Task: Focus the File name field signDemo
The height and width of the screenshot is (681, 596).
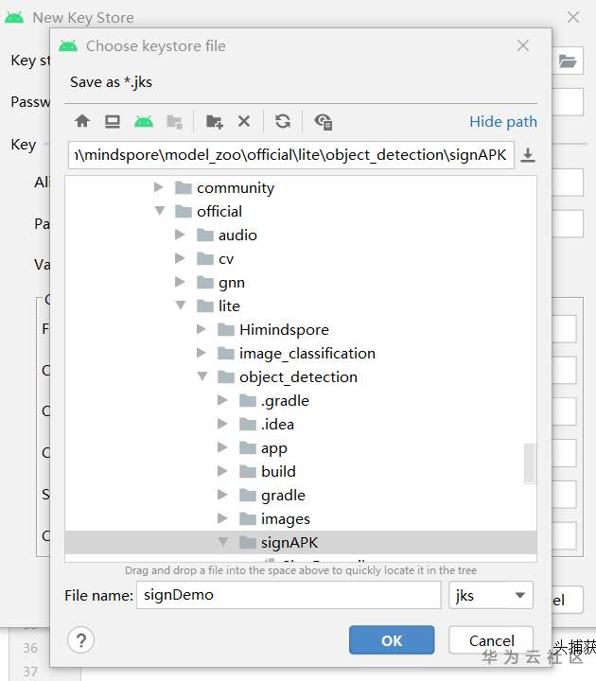Action: (x=289, y=595)
